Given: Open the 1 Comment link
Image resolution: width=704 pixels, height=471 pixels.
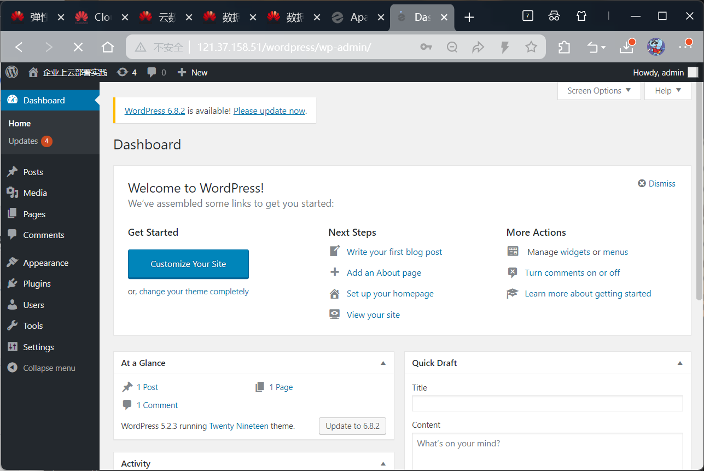Looking at the screenshot, I should [157, 405].
